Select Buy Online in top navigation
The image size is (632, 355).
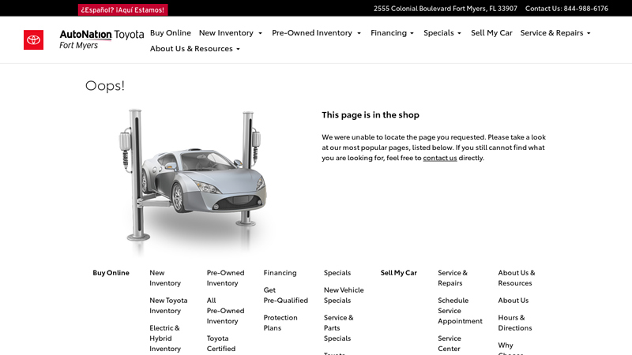pyautogui.click(x=171, y=33)
